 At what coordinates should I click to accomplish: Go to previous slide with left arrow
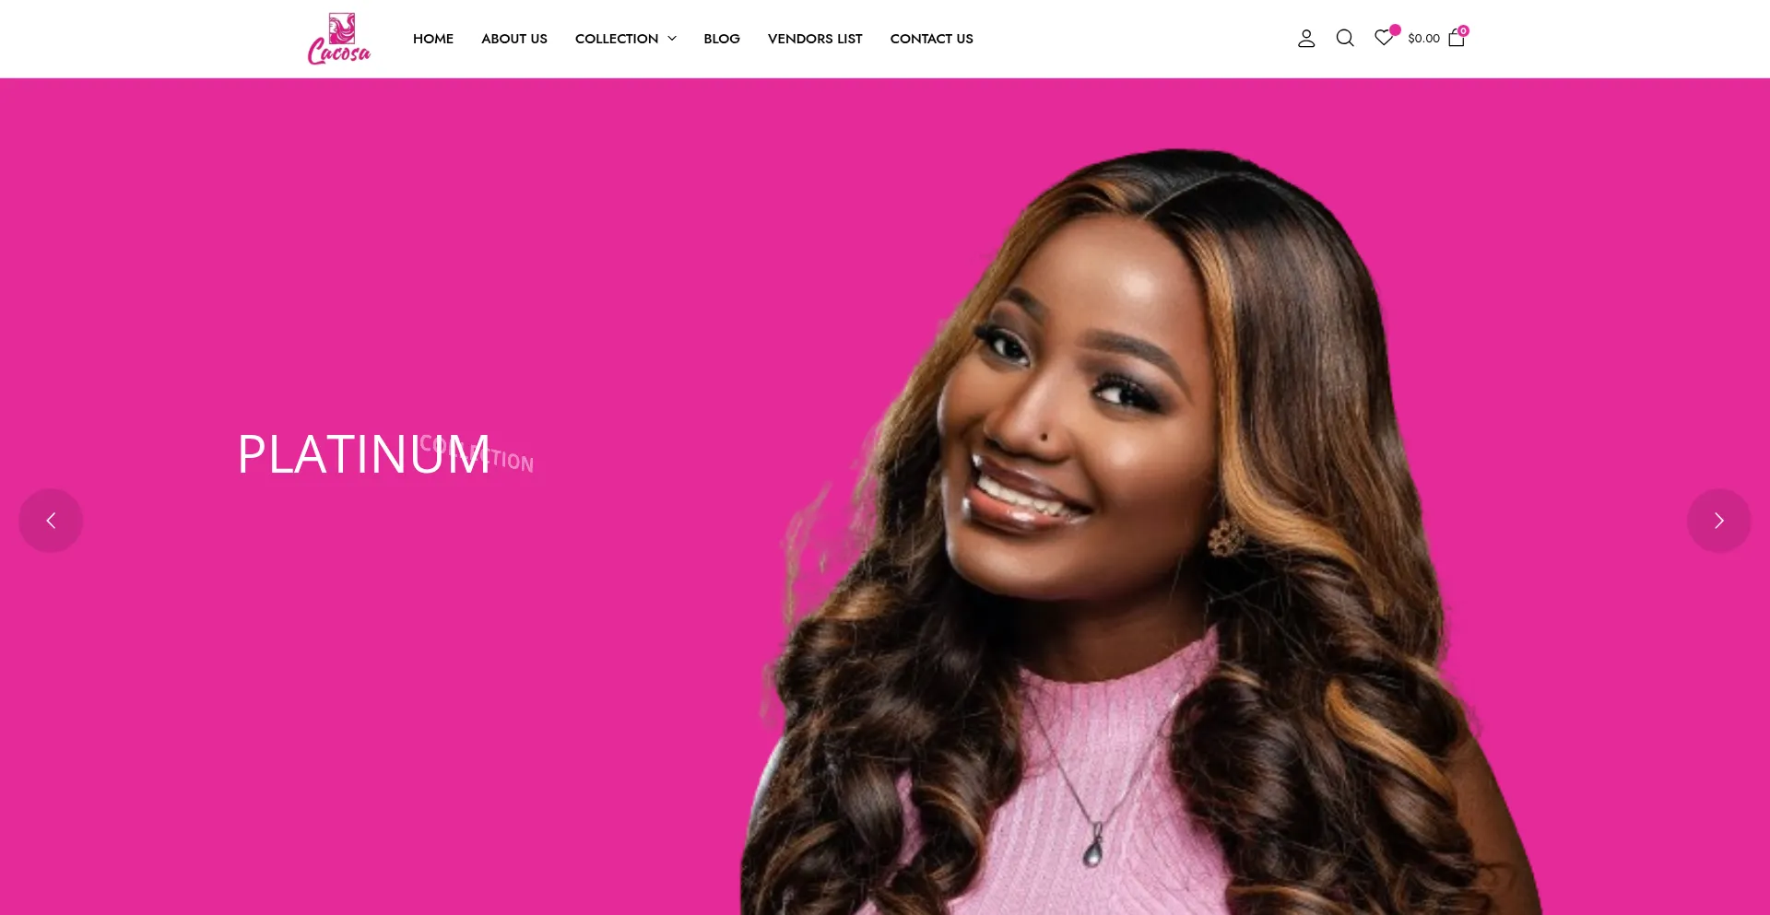[51, 521]
